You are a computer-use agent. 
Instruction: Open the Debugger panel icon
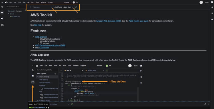pos(212,19)
